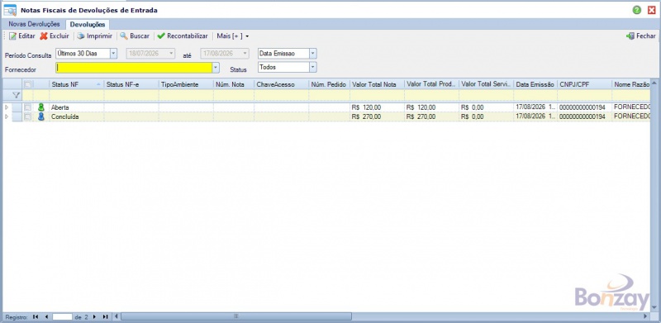Toggle the select-all checkbox in grid header
This screenshot has height=323, width=661.
click(27, 84)
